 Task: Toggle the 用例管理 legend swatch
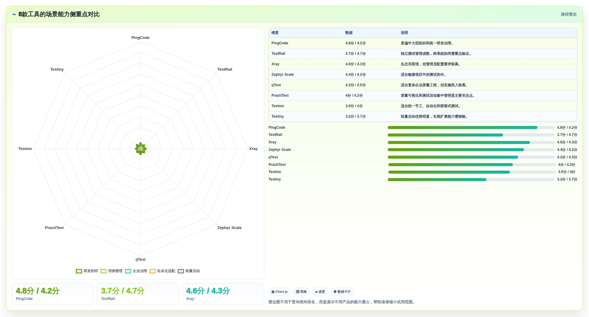point(104,271)
